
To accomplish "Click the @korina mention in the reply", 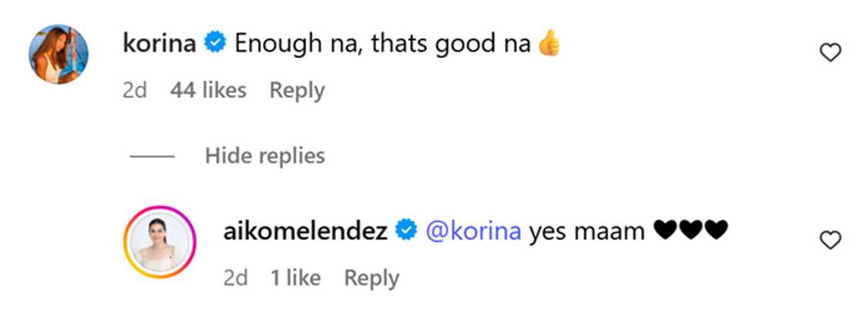I will (x=473, y=230).
